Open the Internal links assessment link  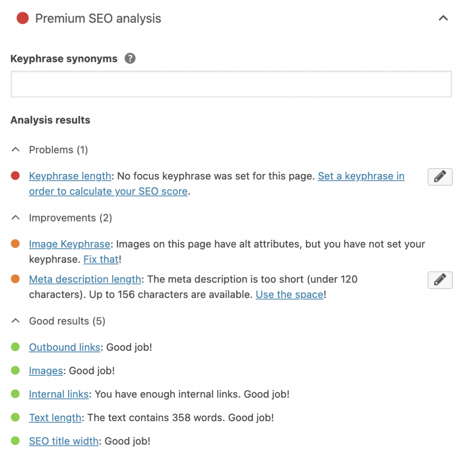click(x=59, y=394)
